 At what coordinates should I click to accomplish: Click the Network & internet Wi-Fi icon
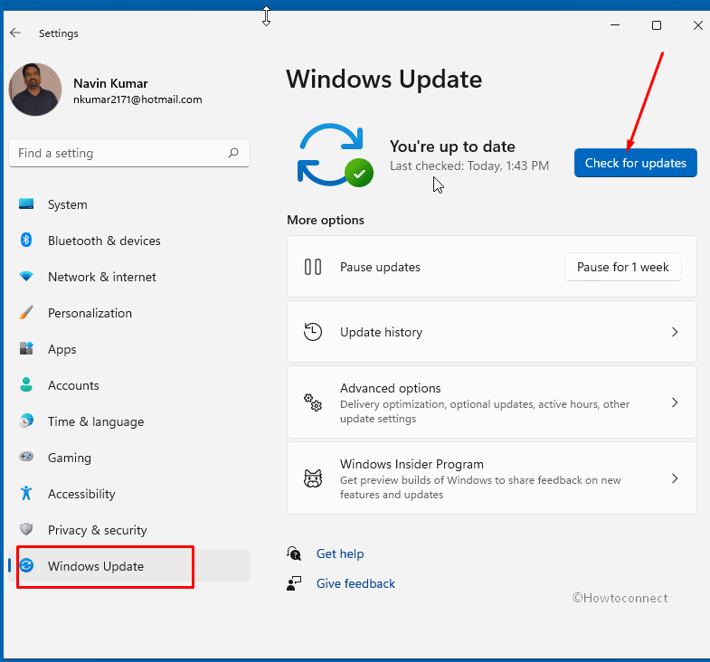coord(26,277)
